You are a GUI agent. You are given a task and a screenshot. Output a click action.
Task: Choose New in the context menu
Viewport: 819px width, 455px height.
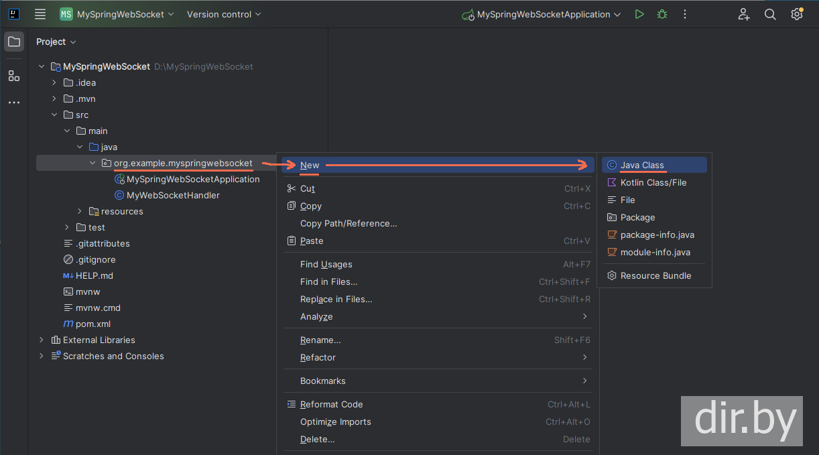(438, 165)
